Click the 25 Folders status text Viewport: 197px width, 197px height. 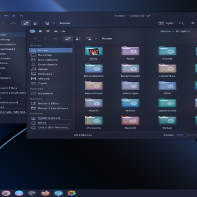(83, 135)
